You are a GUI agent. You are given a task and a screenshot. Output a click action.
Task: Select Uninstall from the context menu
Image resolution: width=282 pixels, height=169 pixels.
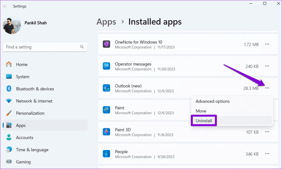pos(204,120)
